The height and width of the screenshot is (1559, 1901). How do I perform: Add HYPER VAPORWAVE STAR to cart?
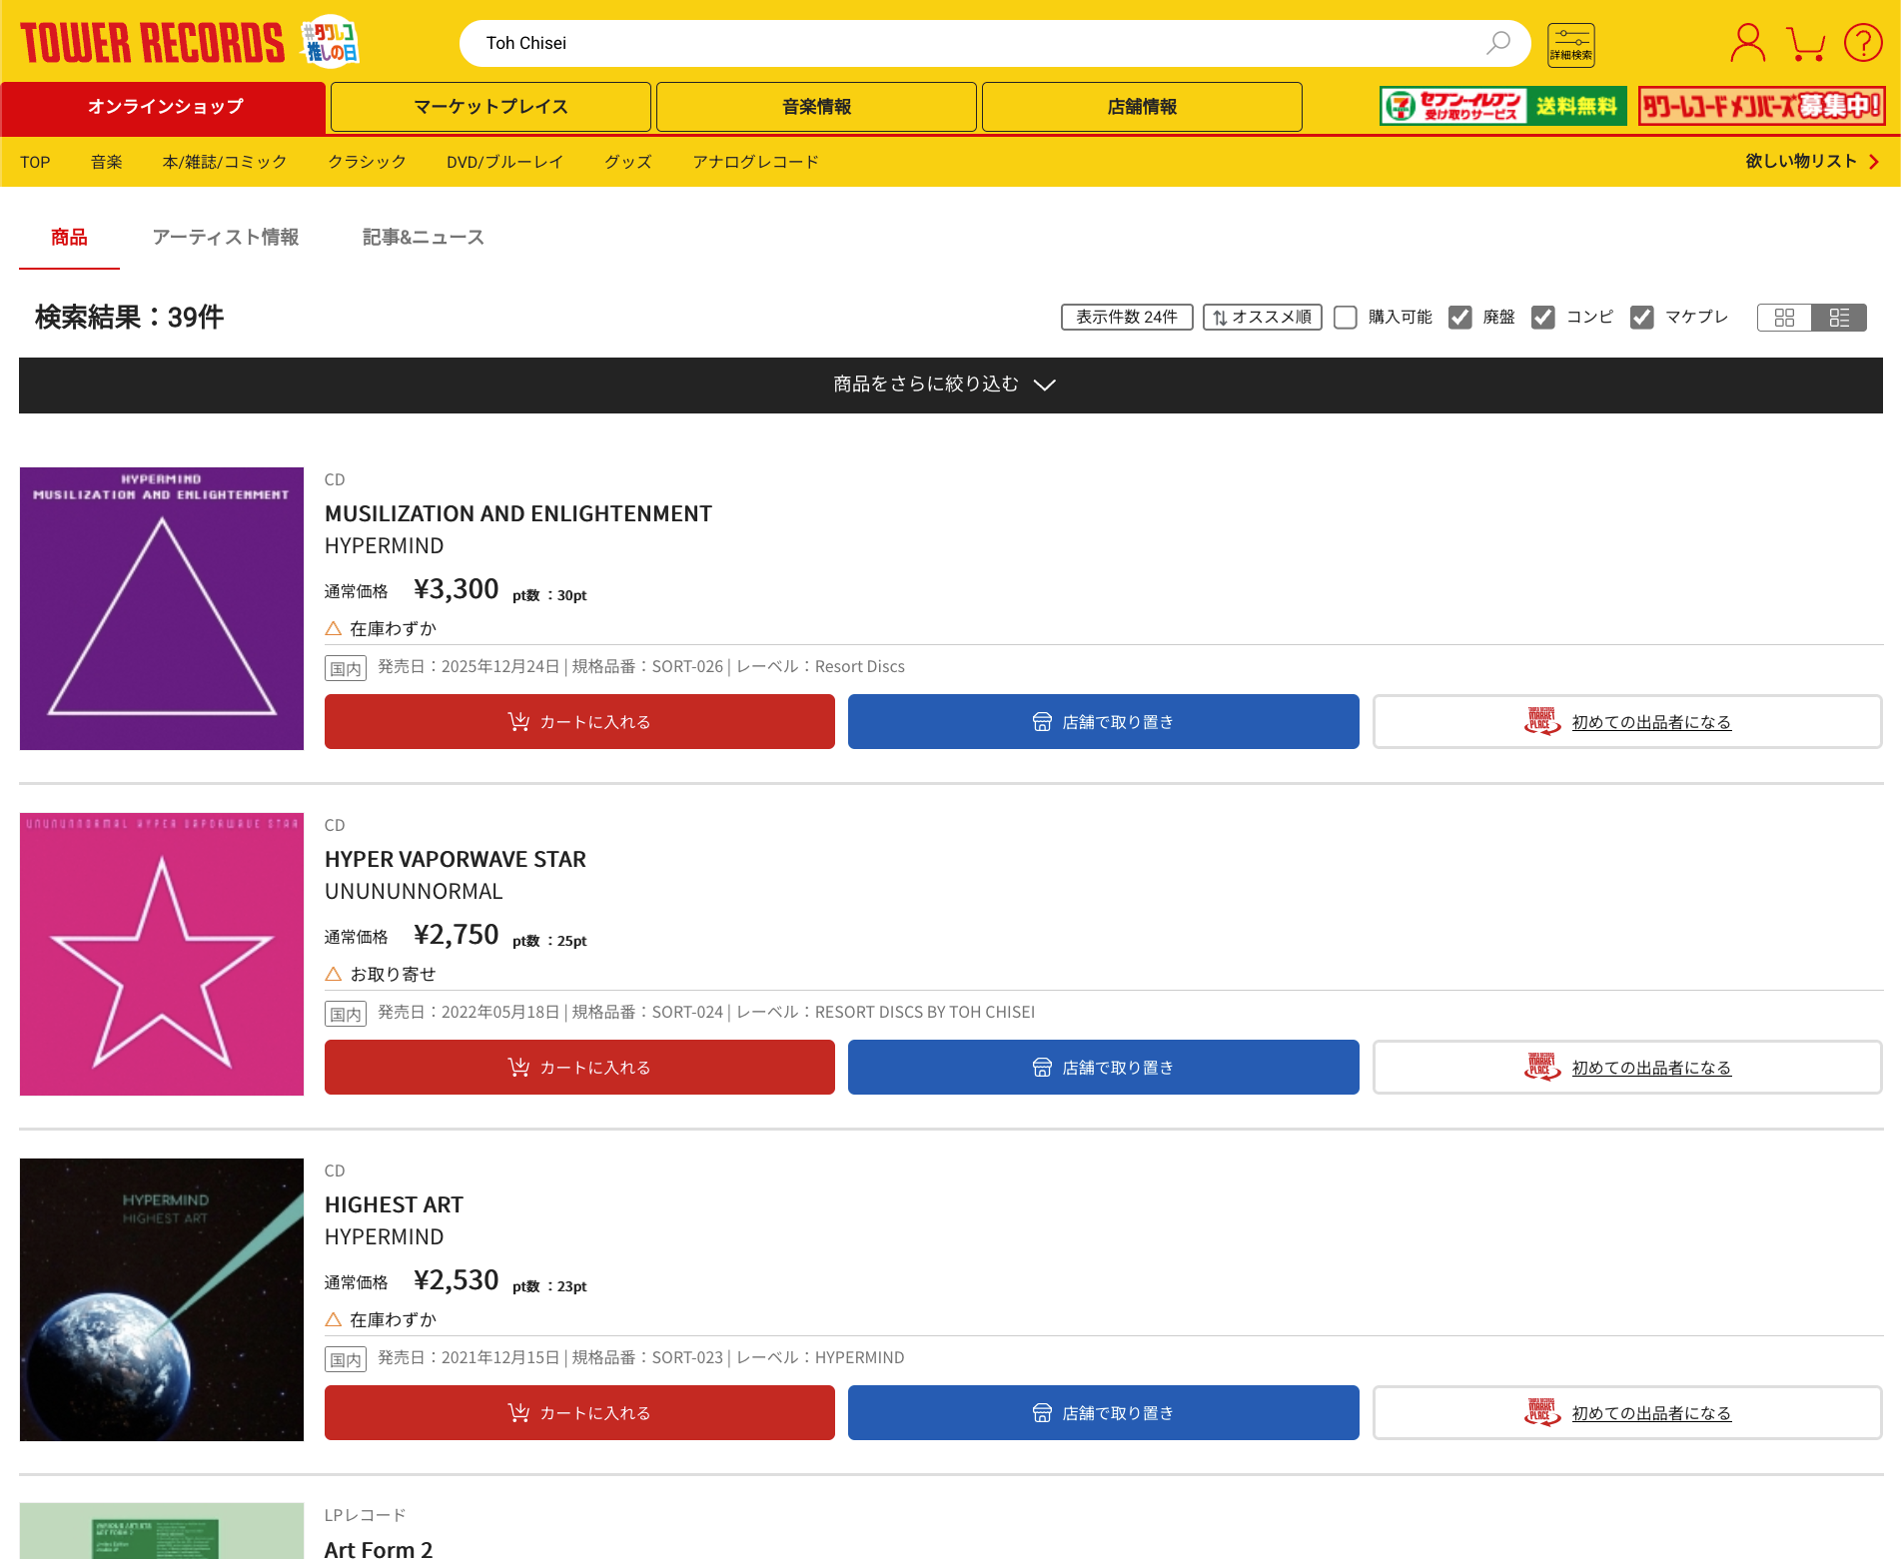[x=578, y=1067]
